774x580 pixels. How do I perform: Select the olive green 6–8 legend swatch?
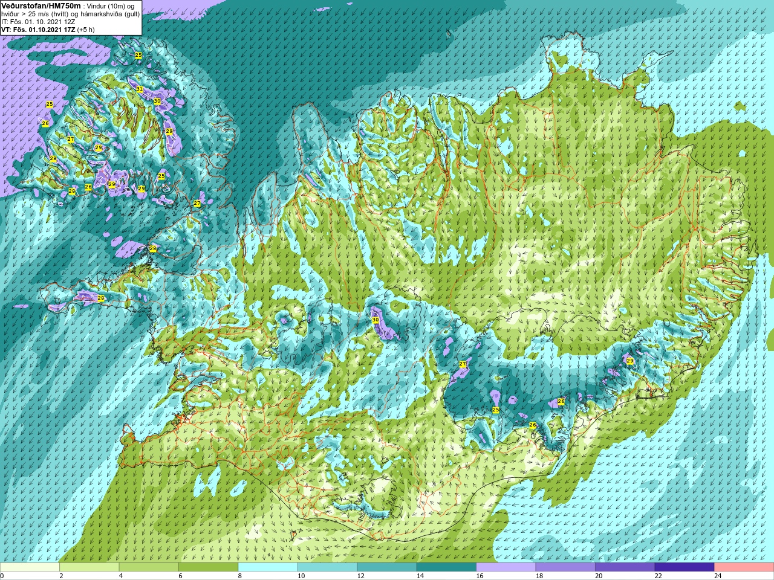pos(208,567)
